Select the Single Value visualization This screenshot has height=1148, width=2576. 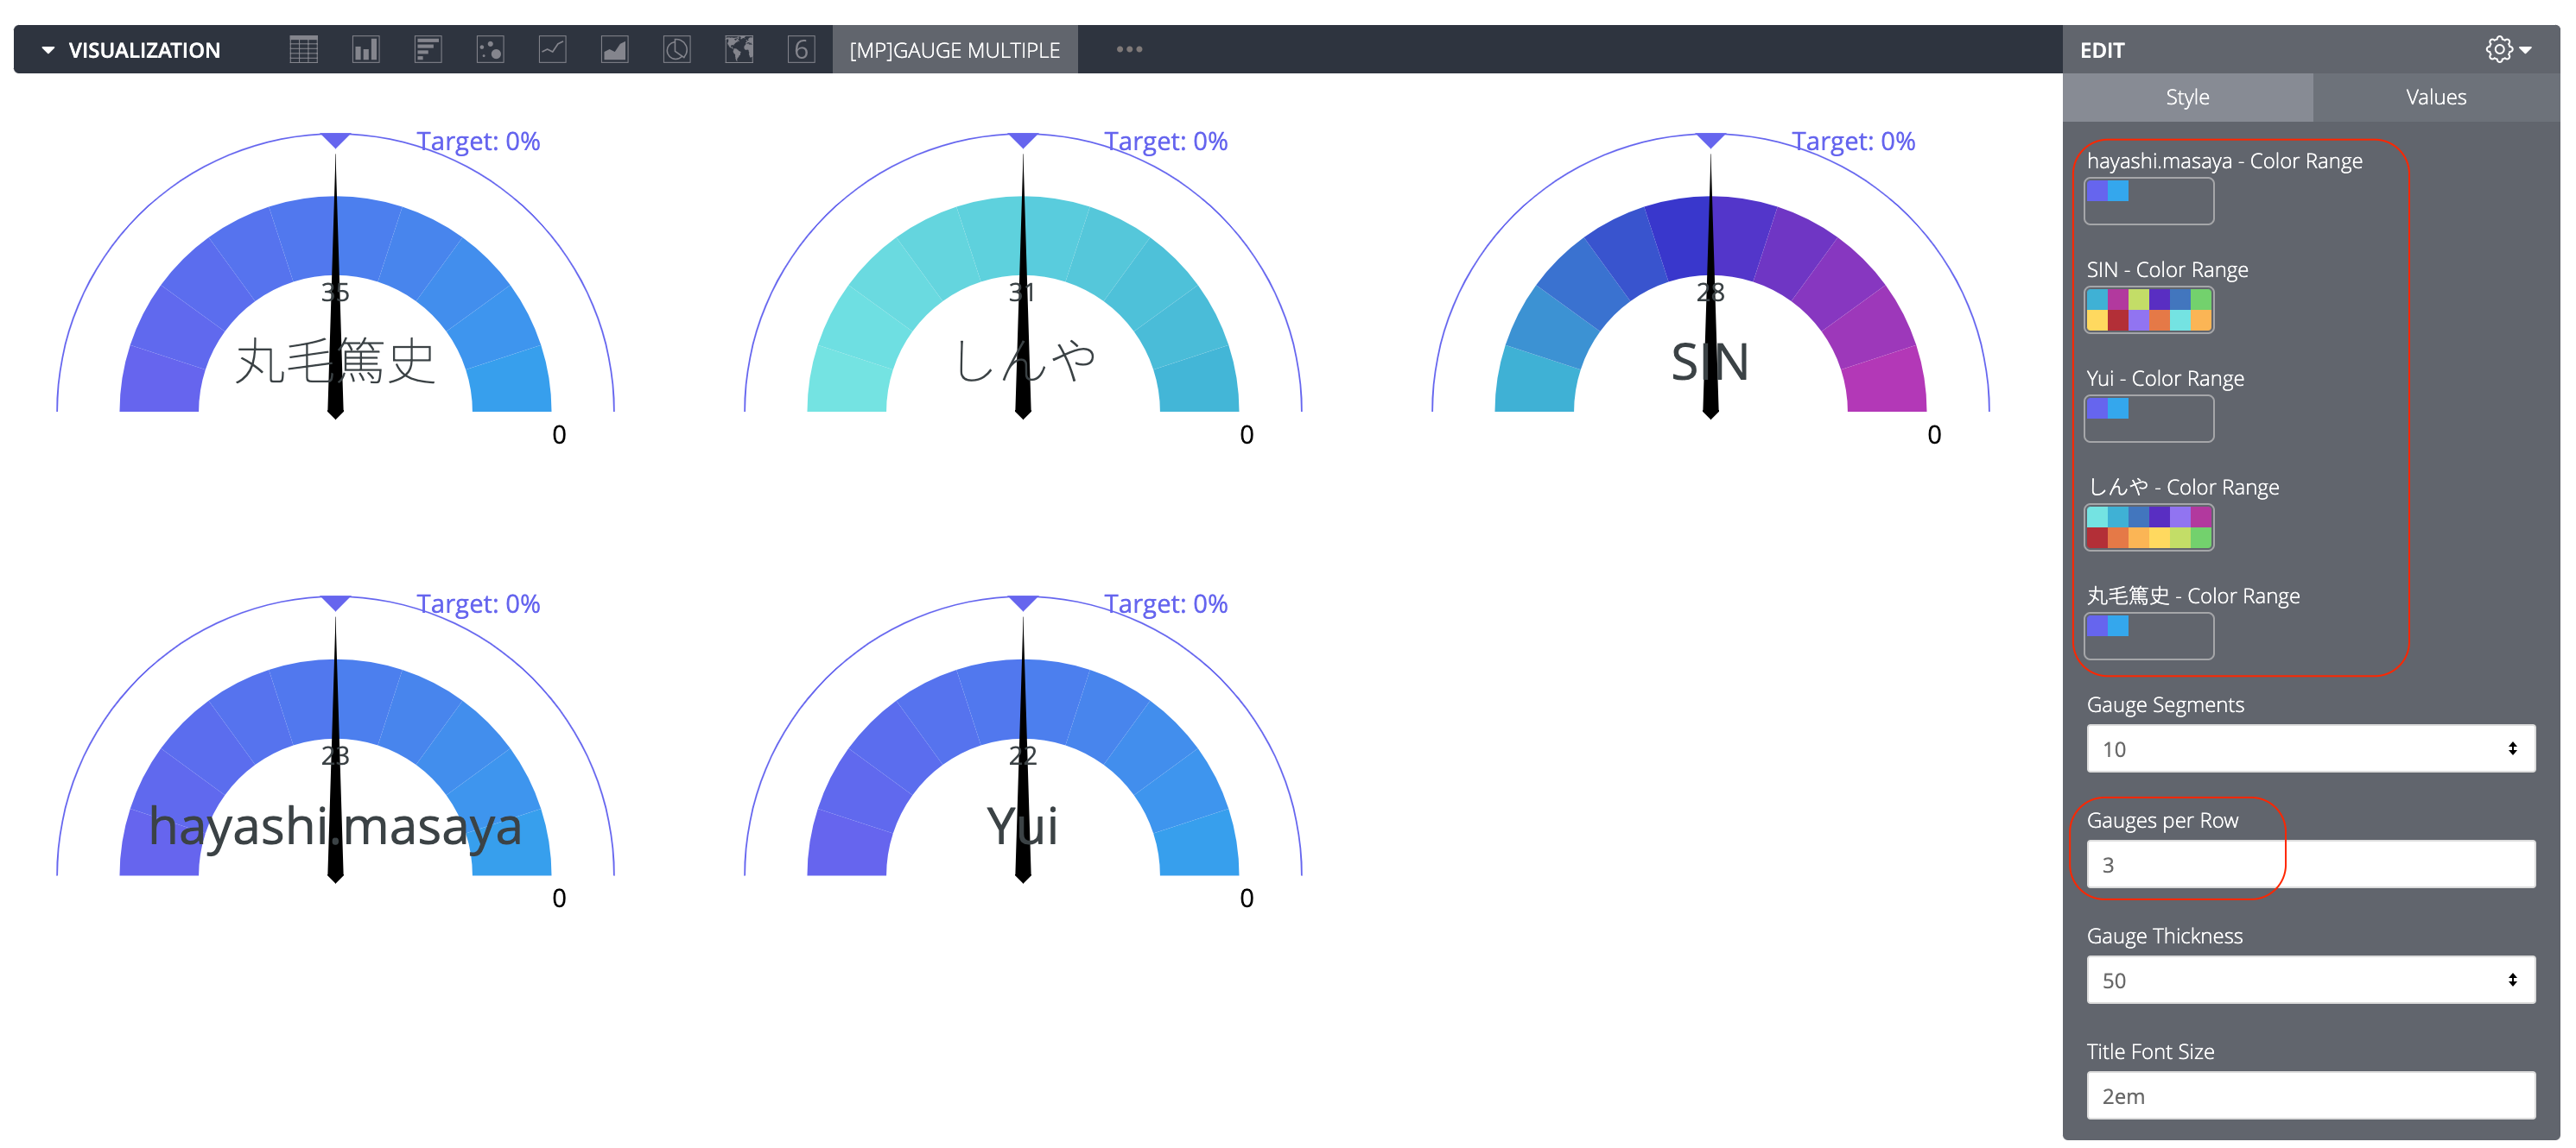801,49
